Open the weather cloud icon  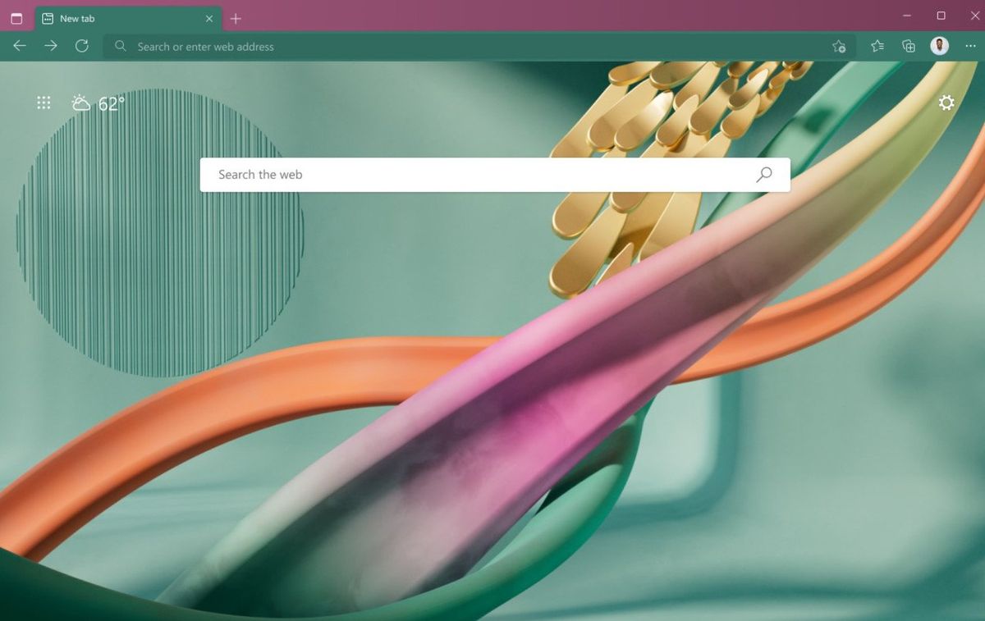point(81,103)
